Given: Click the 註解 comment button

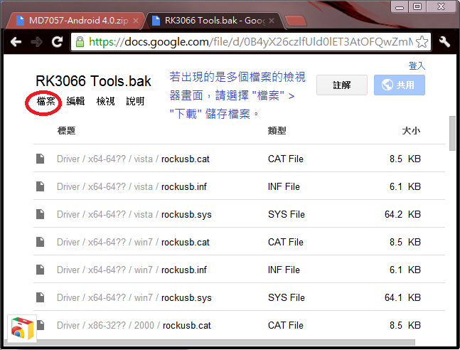Looking at the screenshot, I should tap(342, 85).
